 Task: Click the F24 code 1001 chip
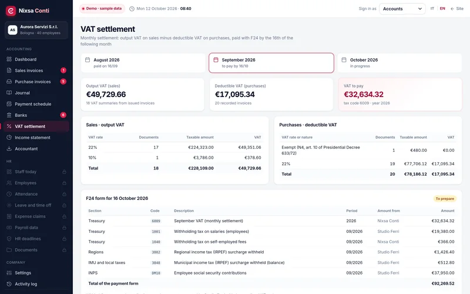coord(156,232)
